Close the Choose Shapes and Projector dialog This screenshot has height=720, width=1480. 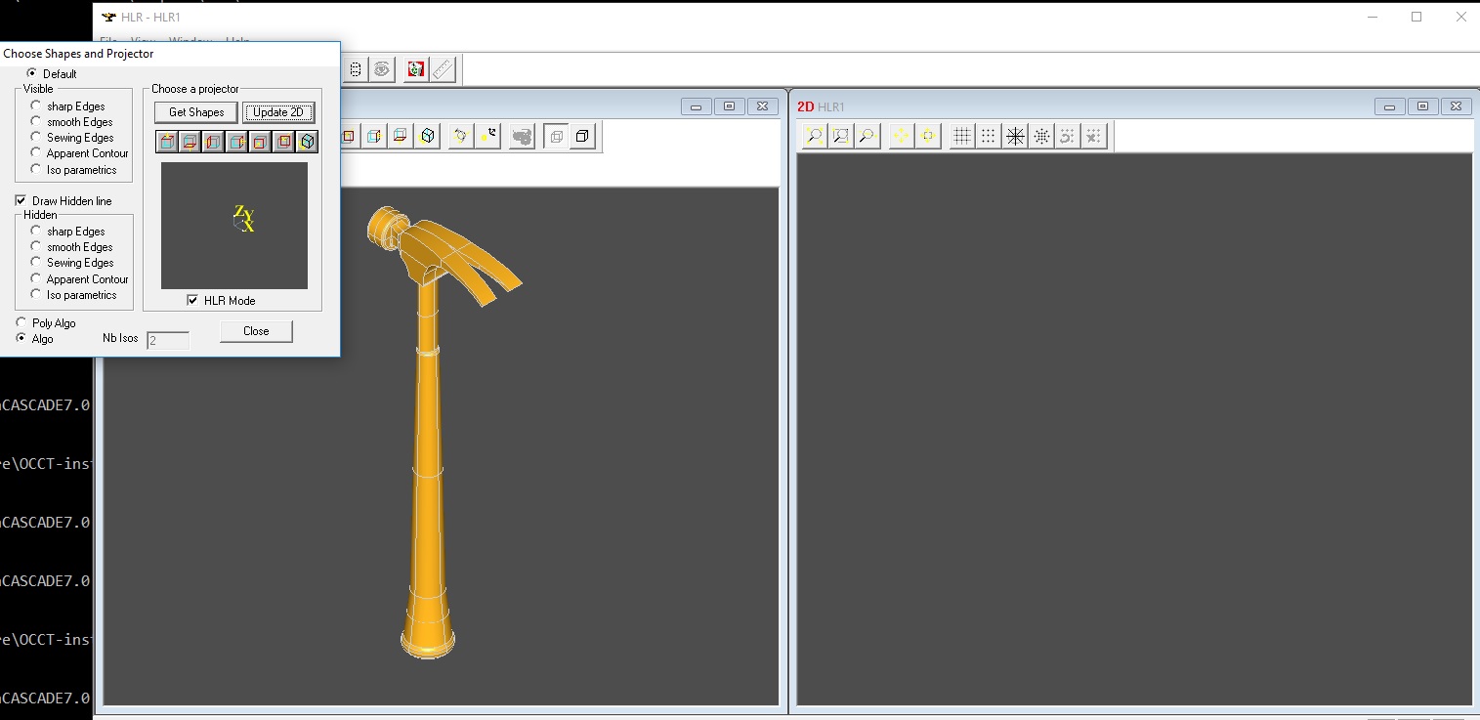tap(256, 331)
